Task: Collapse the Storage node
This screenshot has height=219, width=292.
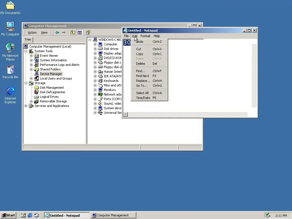Action: tap(26, 83)
